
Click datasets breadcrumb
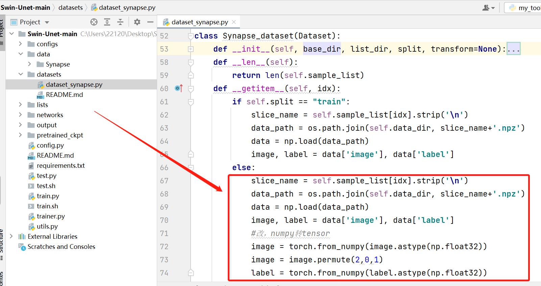pos(71,7)
